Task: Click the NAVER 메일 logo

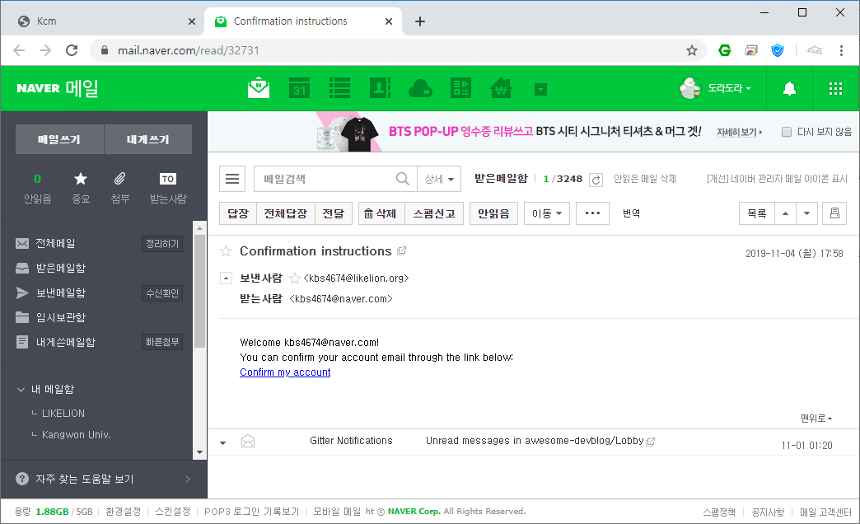Action: coord(58,88)
